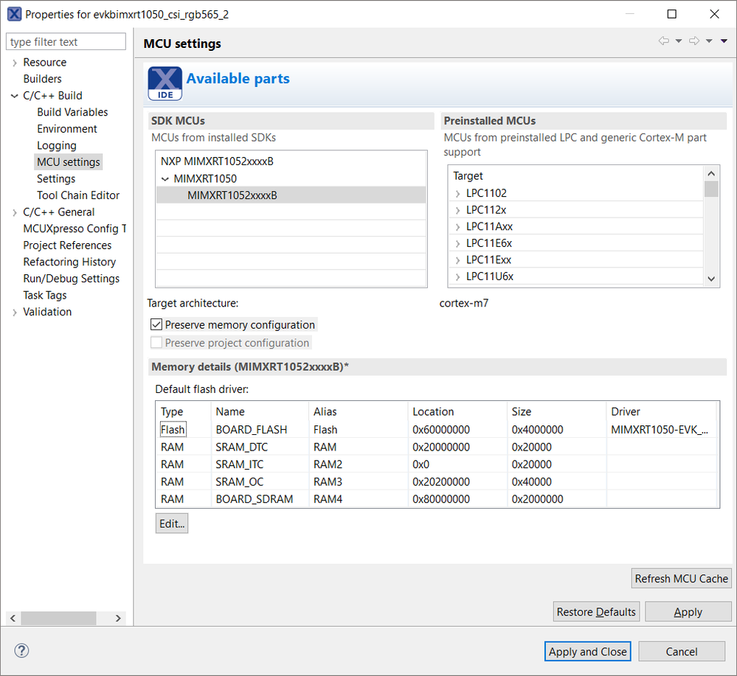Click Restore Defaults button

[596, 612]
